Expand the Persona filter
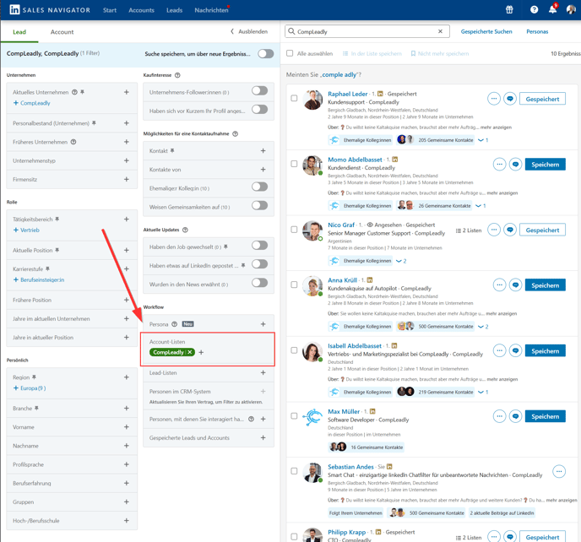 (x=263, y=324)
